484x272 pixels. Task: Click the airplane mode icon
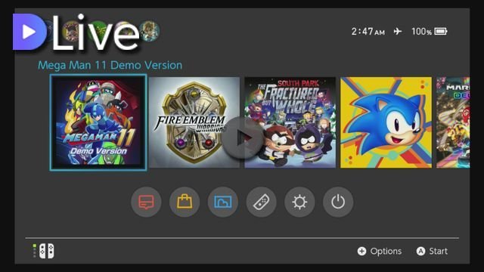click(398, 31)
